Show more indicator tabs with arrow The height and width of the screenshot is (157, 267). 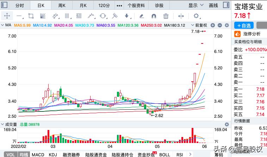[190, 154]
